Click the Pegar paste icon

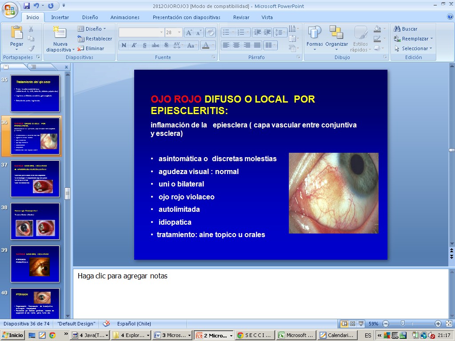pyautogui.click(x=16, y=33)
